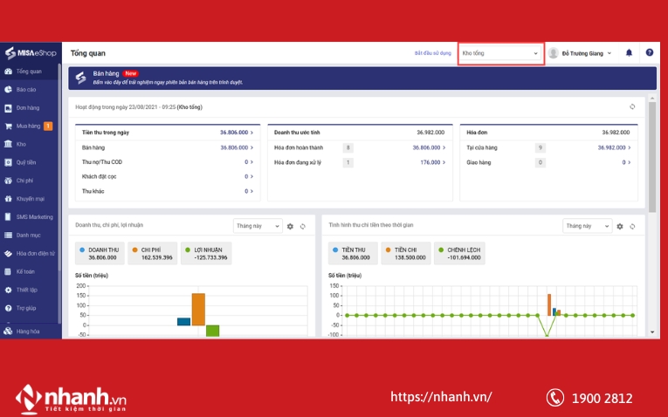Image resolution: width=668 pixels, height=417 pixels.
Task: Go to Đơn hàng menu item
Action: (28, 108)
